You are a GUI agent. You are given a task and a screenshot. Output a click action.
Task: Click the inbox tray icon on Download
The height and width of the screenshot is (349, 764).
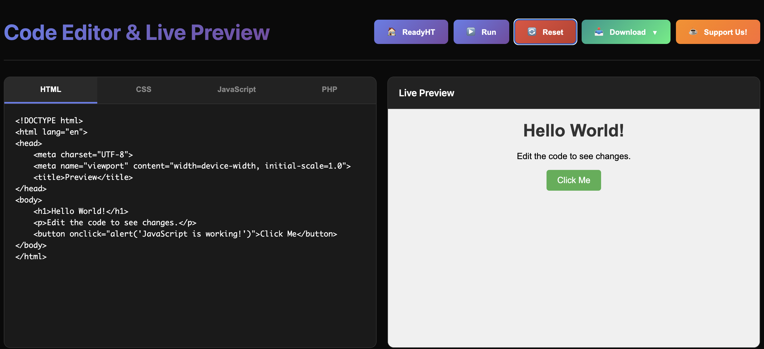(599, 32)
